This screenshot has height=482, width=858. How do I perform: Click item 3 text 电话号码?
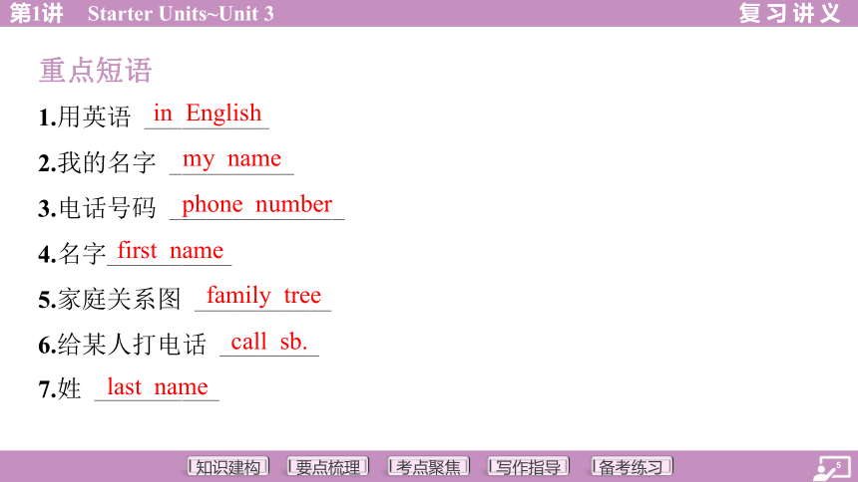107,208
